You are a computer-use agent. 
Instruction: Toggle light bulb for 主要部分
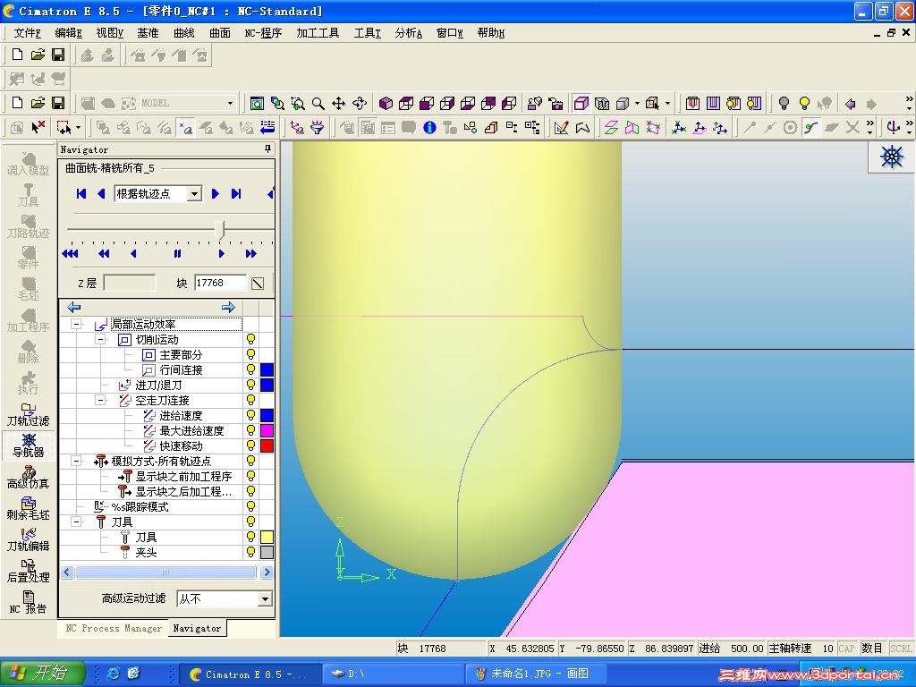(250, 354)
